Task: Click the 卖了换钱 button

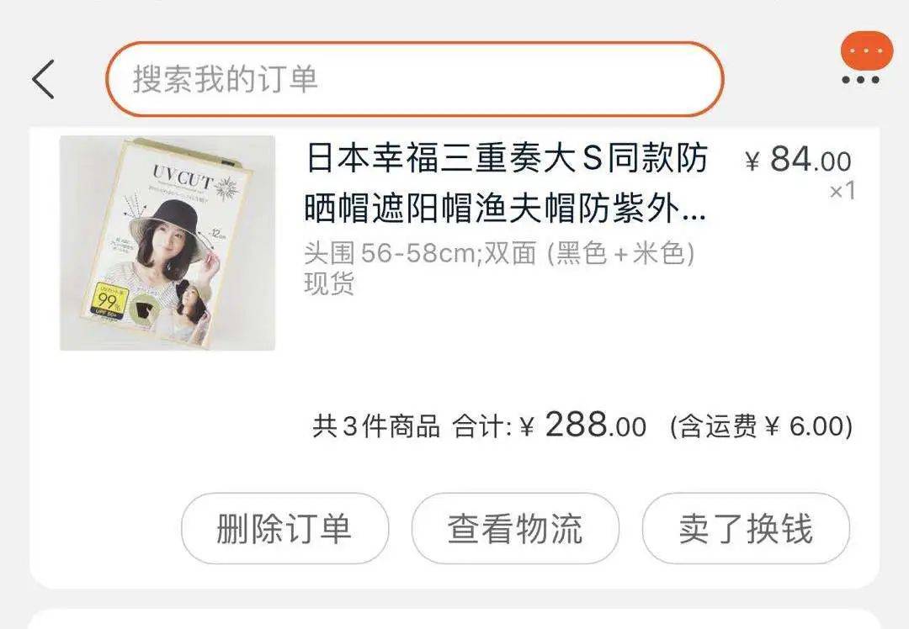Action: (746, 528)
